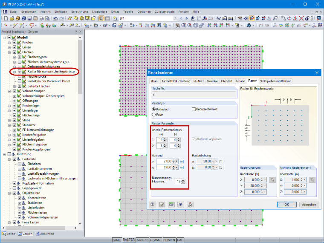Expand the Volumenkörper tree node

click(x=9, y=91)
